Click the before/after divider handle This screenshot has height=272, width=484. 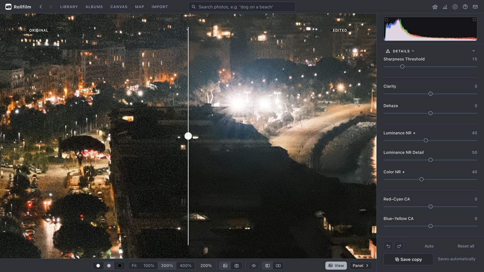point(188,136)
